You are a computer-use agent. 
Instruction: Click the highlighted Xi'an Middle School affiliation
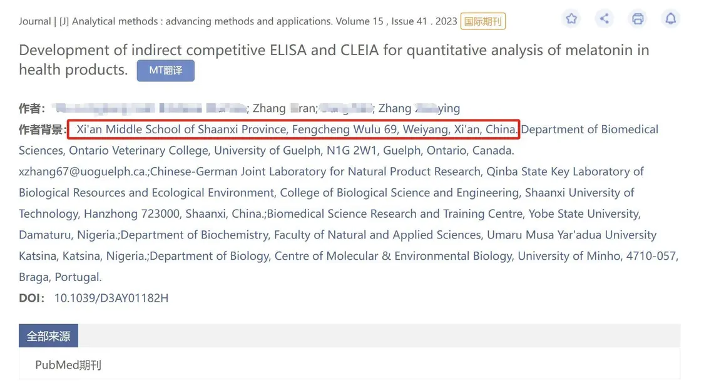[293, 130]
